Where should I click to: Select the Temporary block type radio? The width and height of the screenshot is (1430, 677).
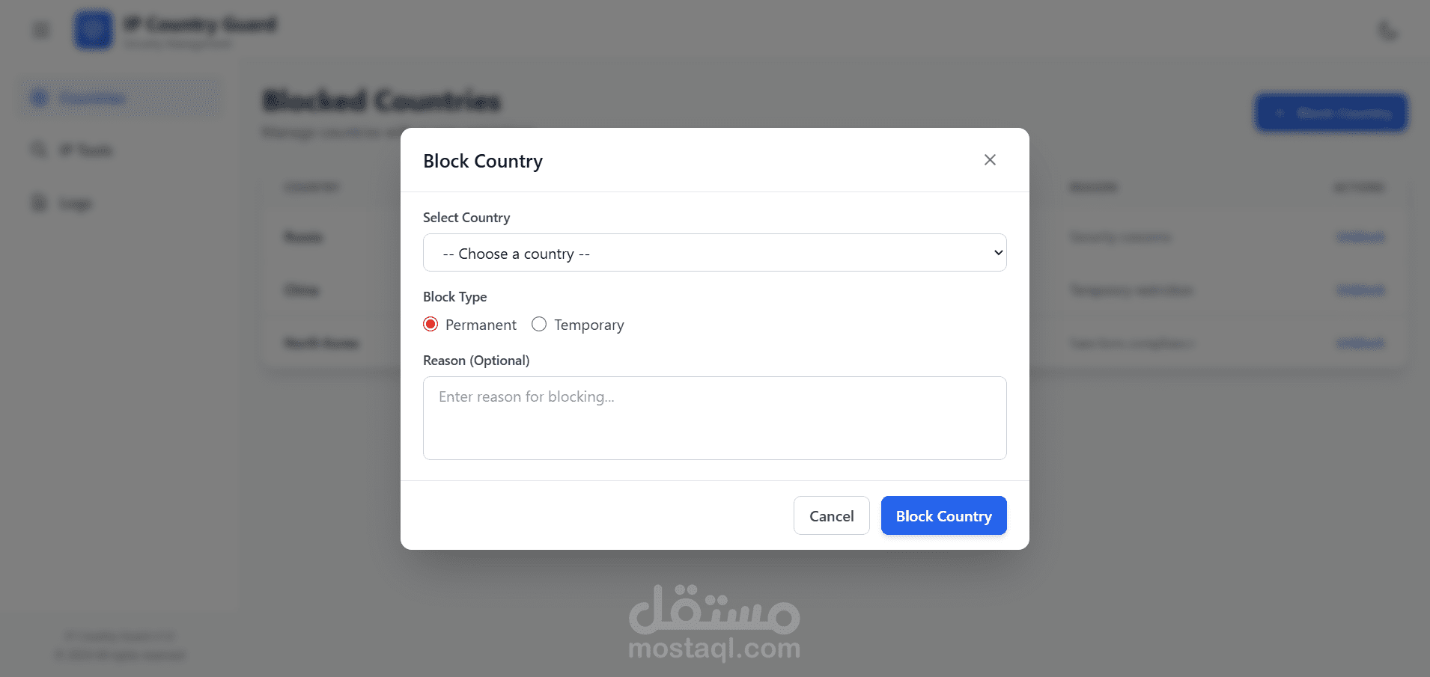pos(539,325)
